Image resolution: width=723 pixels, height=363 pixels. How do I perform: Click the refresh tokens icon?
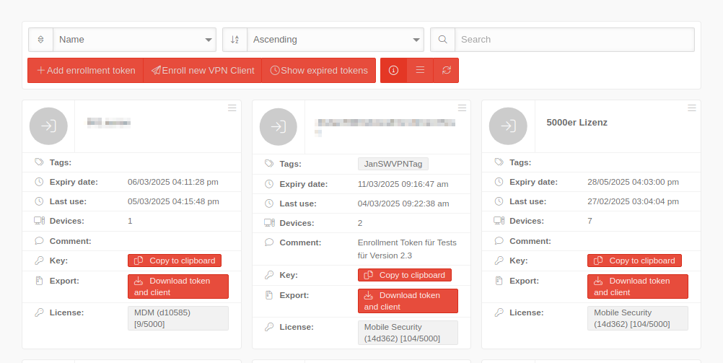click(446, 71)
